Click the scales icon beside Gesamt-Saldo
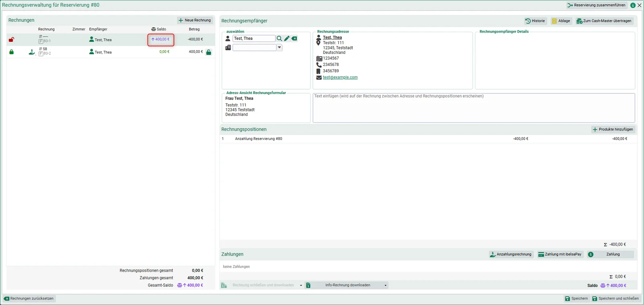 [180, 285]
